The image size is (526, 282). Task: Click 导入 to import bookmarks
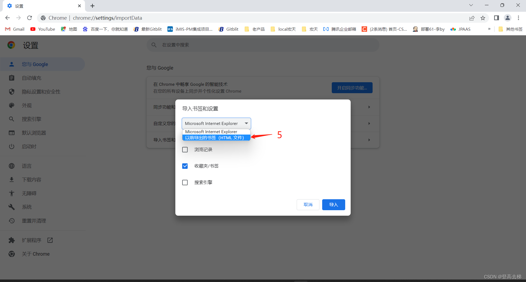(x=333, y=205)
